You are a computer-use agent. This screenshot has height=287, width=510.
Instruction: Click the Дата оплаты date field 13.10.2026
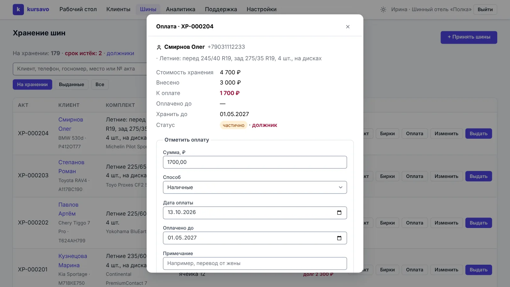[x=255, y=213]
